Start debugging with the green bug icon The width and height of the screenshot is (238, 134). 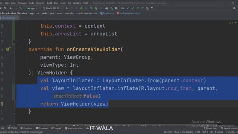tap(81, 8)
